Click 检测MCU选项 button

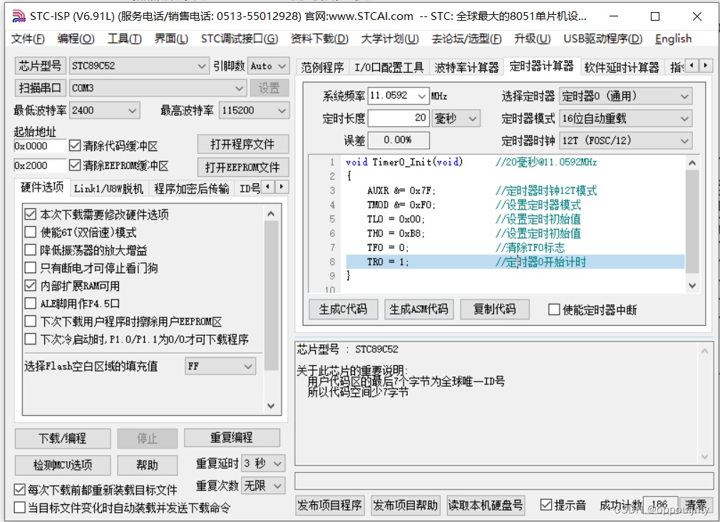pos(63,465)
